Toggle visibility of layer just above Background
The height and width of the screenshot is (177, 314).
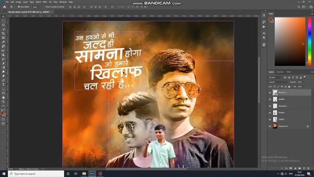coord(270,119)
